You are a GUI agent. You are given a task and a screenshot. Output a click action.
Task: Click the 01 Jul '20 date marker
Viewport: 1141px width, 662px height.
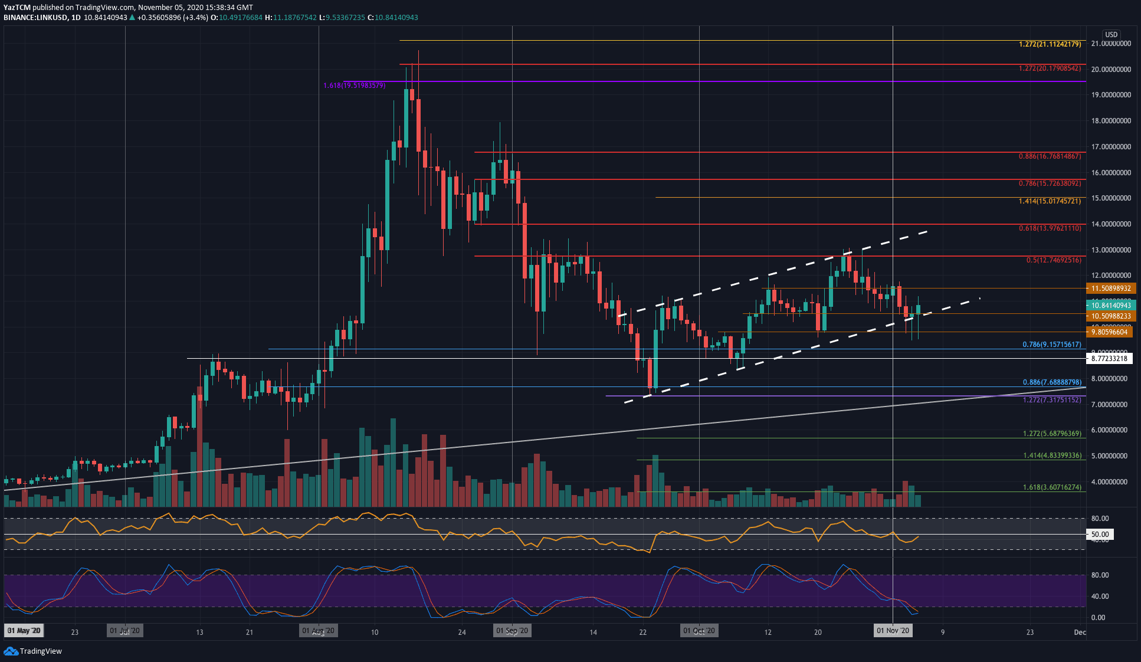(125, 631)
